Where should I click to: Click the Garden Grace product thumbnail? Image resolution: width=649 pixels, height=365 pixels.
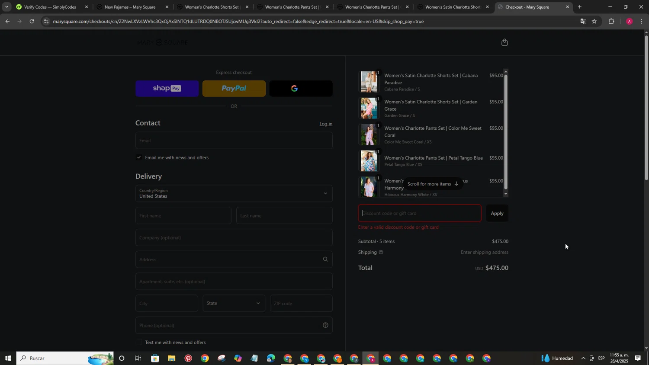pyautogui.click(x=369, y=108)
